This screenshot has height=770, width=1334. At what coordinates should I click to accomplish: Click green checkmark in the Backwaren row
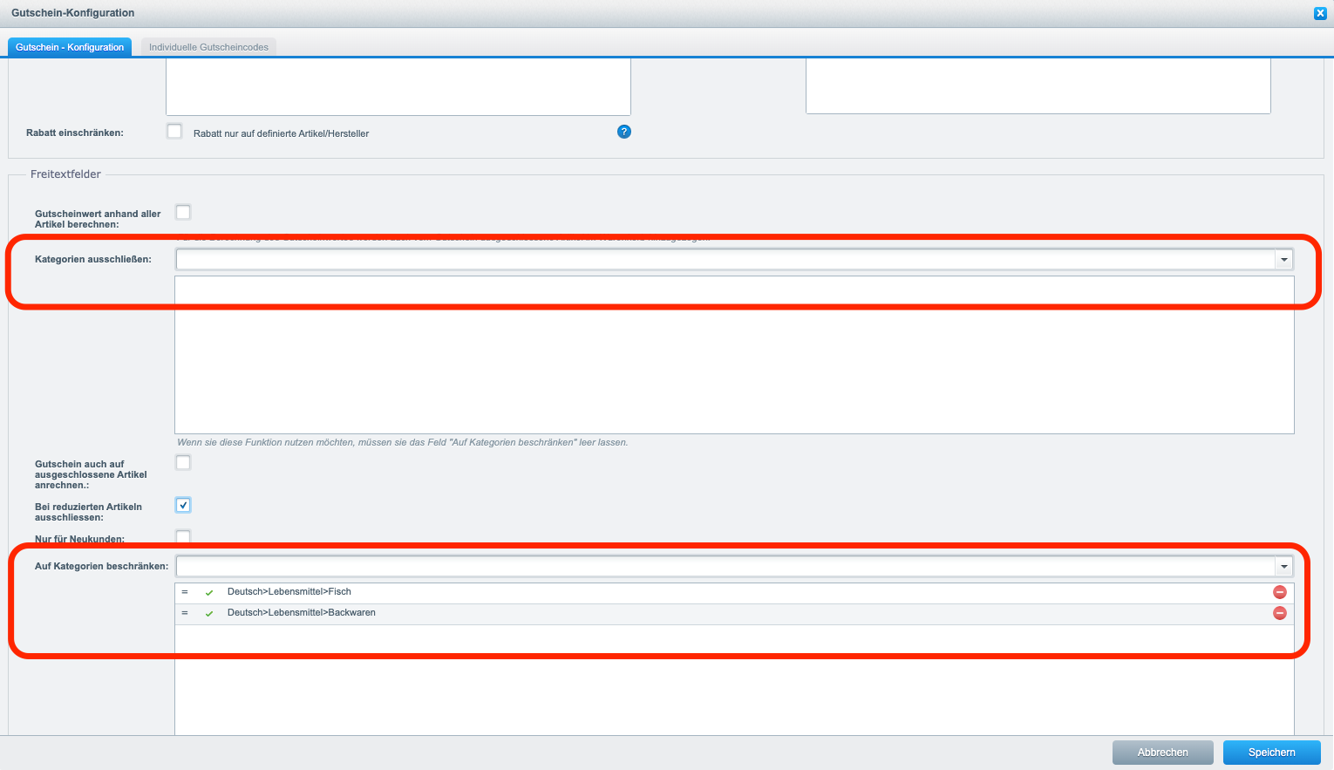coord(209,614)
